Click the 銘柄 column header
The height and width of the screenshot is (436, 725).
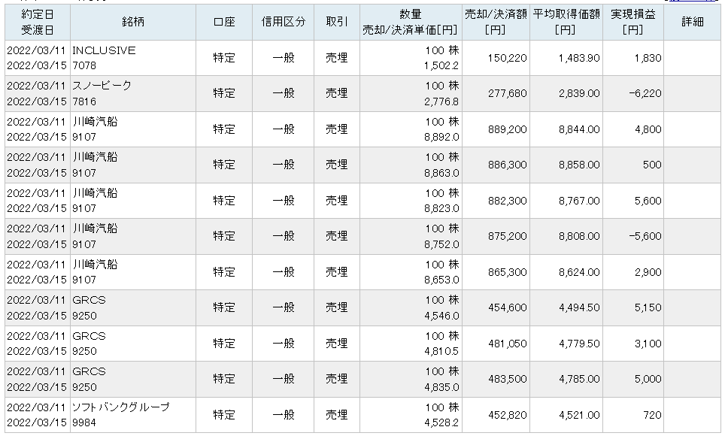tap(133, 23)
